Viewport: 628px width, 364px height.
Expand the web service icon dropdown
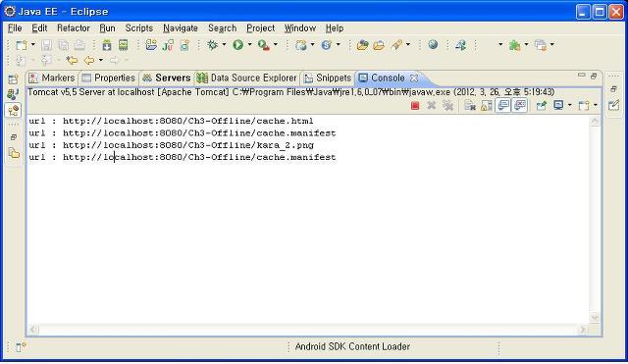(338, 45)
